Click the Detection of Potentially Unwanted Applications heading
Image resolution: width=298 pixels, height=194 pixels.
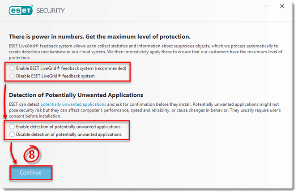(x=76, y=95)
